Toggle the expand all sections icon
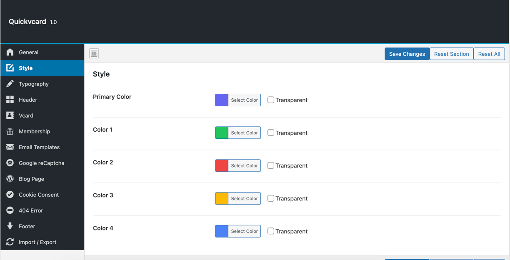 pos(94,53)
